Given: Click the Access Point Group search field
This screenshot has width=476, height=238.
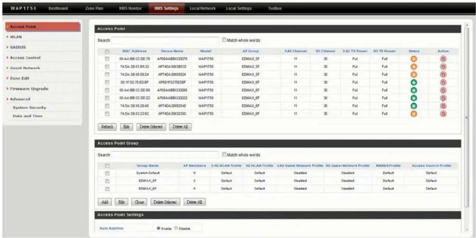Looking at the screenshot, I should point(165,155).
